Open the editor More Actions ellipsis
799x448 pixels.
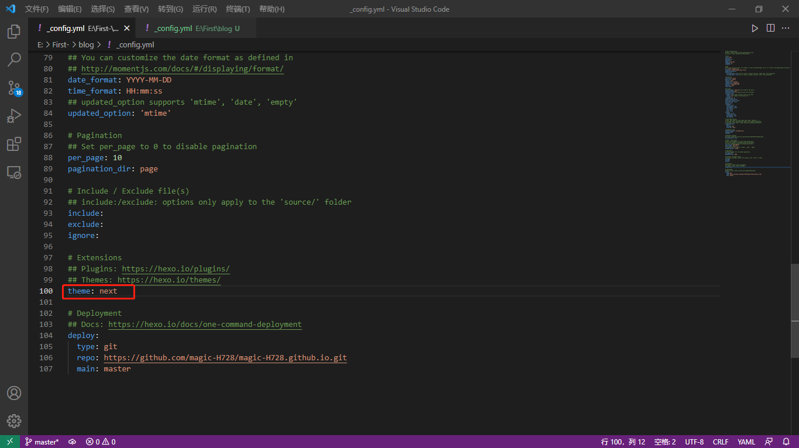(786, 28)
